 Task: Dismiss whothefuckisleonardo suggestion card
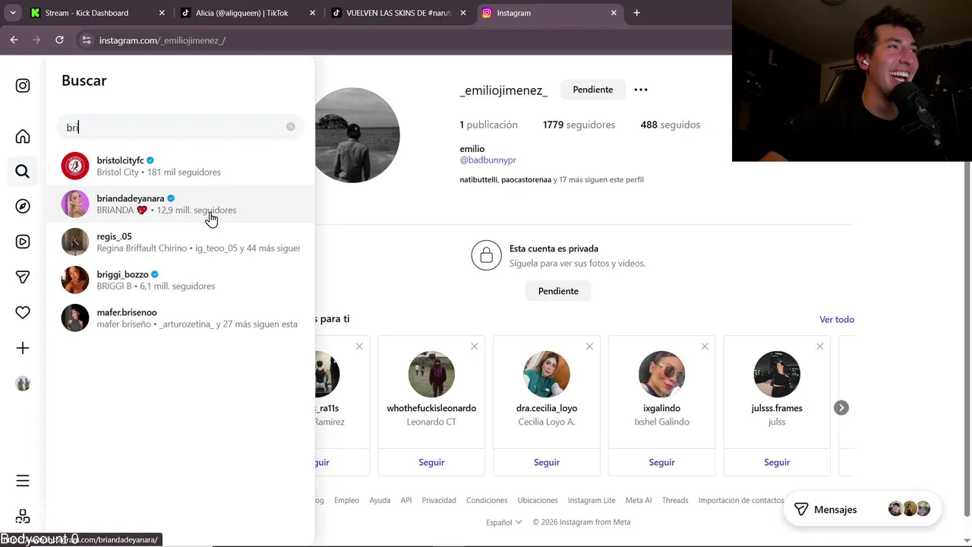(x=475, y=346)
